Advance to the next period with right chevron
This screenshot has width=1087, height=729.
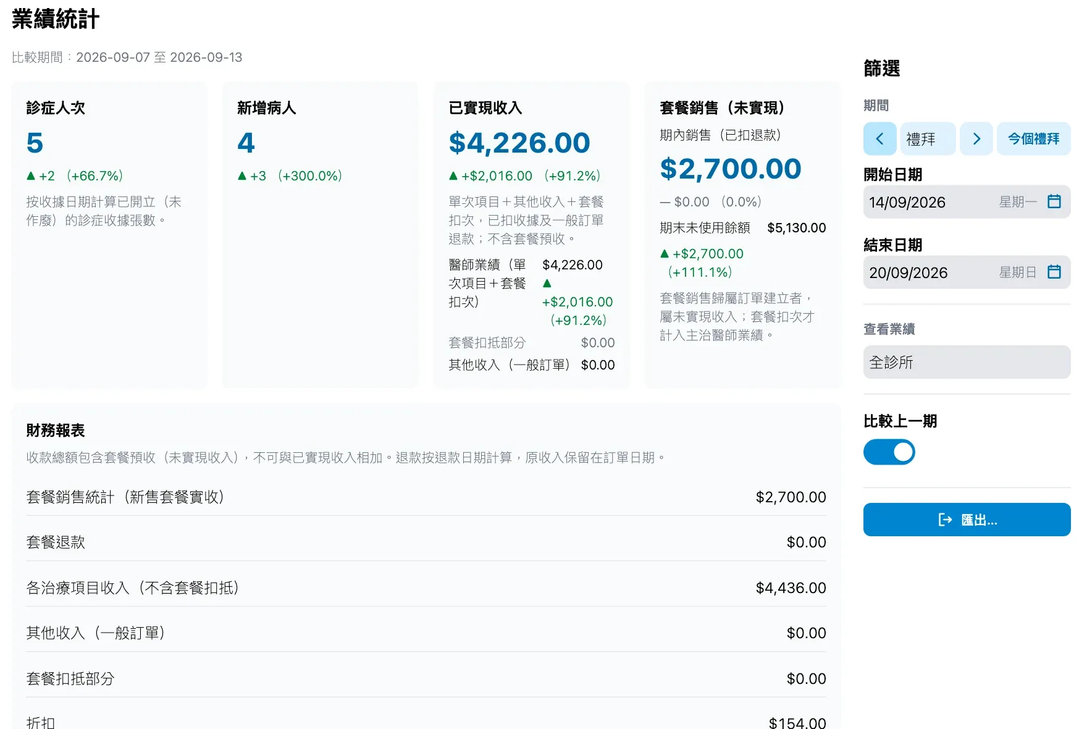point(976,139)
